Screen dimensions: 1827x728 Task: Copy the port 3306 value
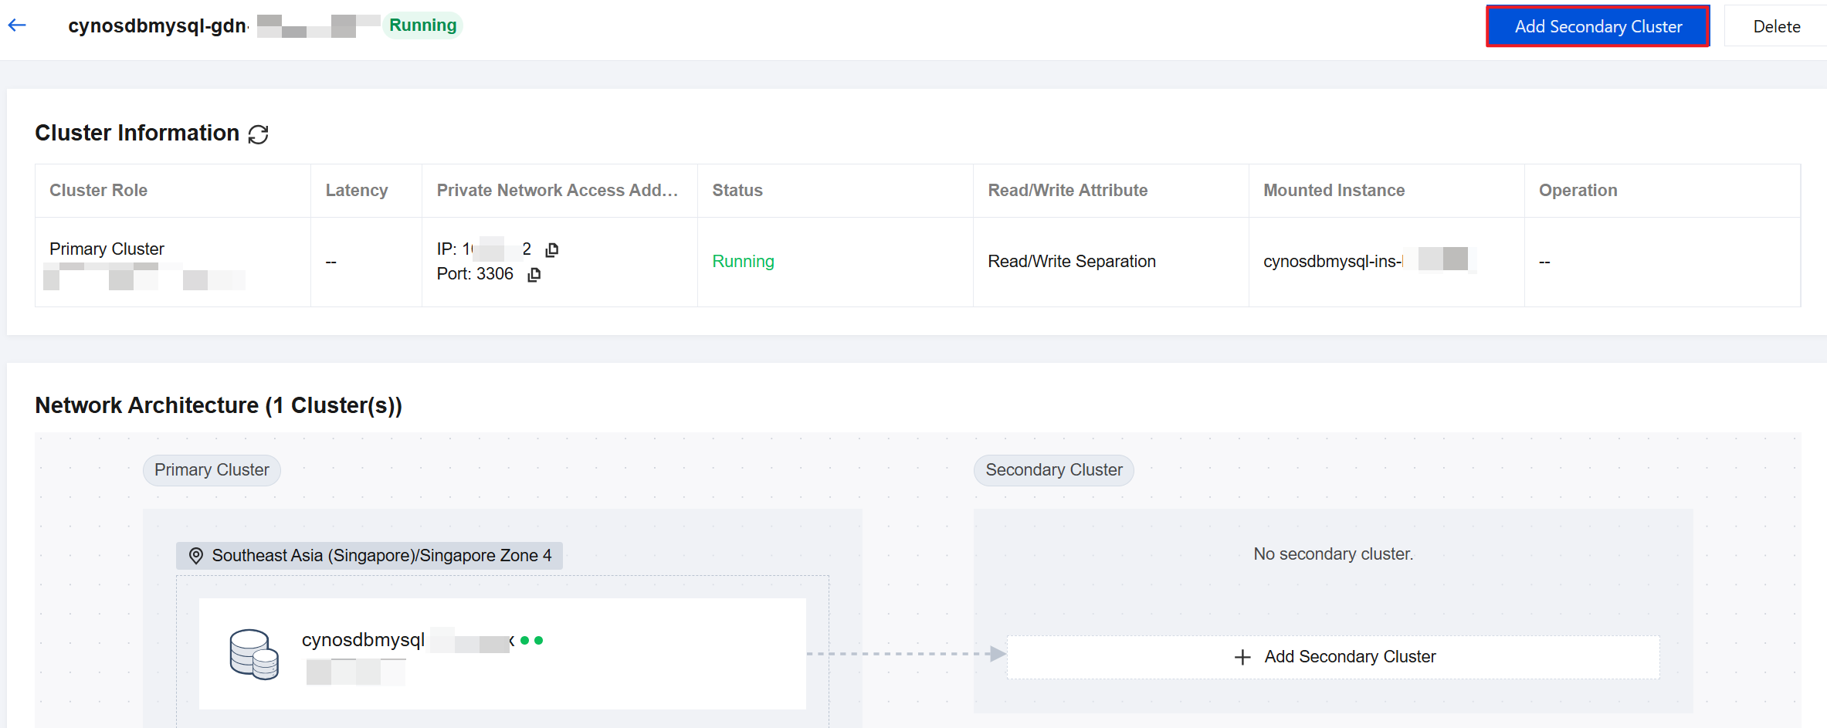pyautogui.click(x=534, y=275)
